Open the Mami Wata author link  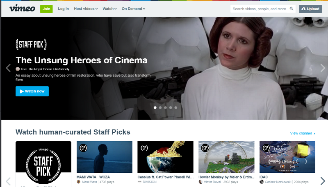[89, 182]
